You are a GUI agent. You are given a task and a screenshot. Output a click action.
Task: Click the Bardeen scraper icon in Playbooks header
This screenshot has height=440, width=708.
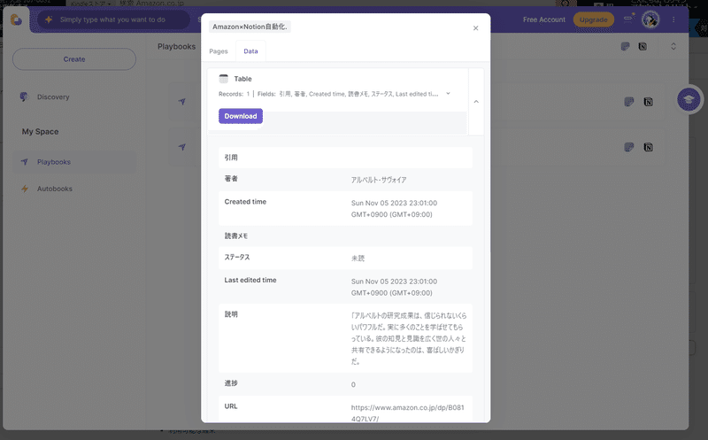click(626, 46)
